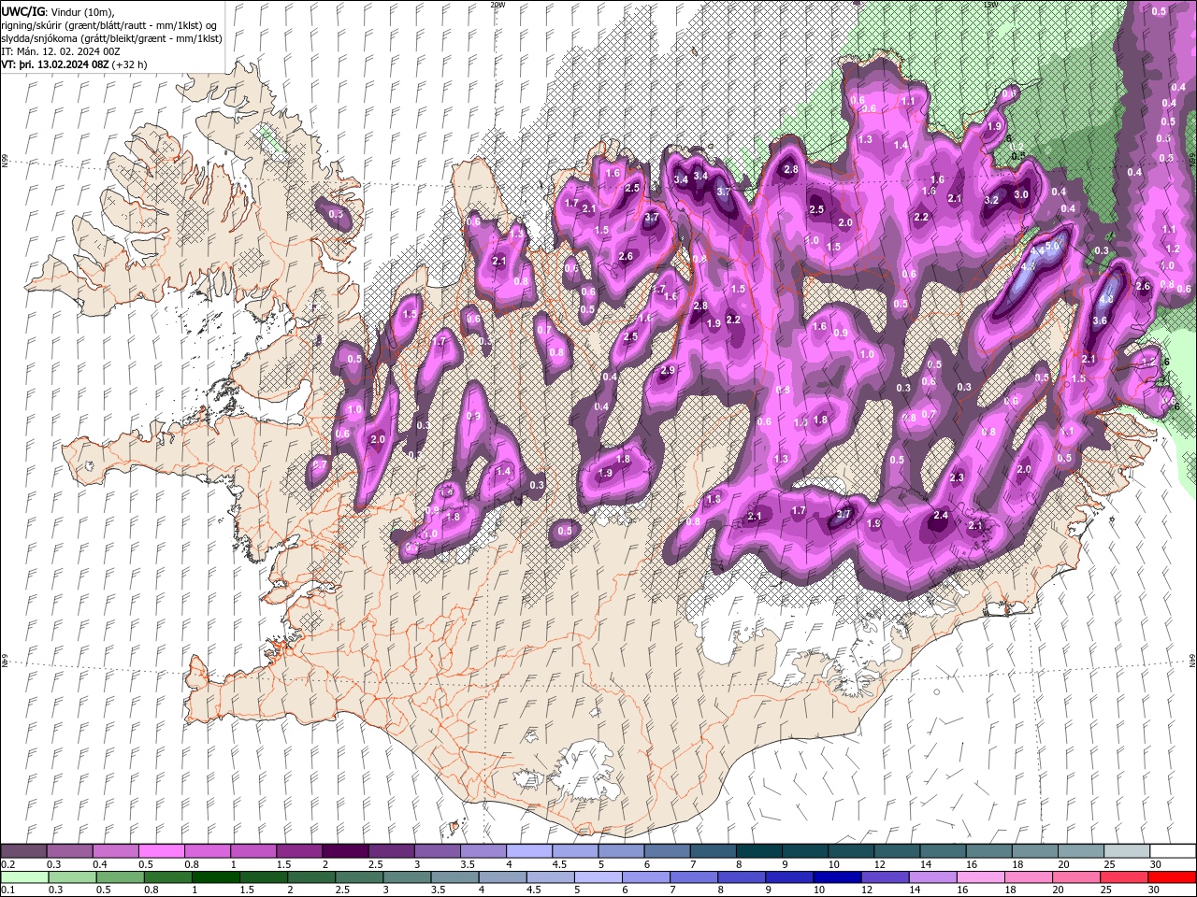The height and width of the screenshot is (897, 1197).
Task: Click the 2.4 precipitation value on the map
Action: (x=942, y=515)
